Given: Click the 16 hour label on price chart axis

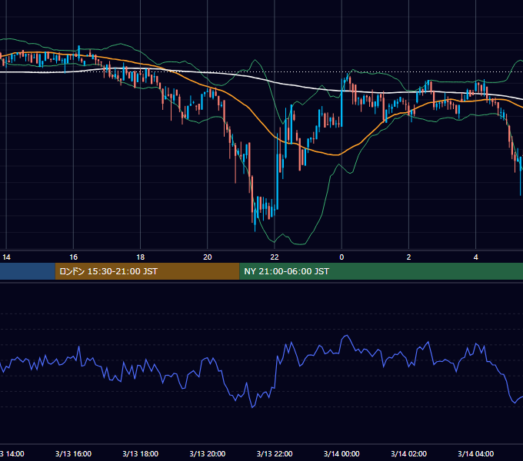Looking at the screenshot, I should tap(73, 257).
